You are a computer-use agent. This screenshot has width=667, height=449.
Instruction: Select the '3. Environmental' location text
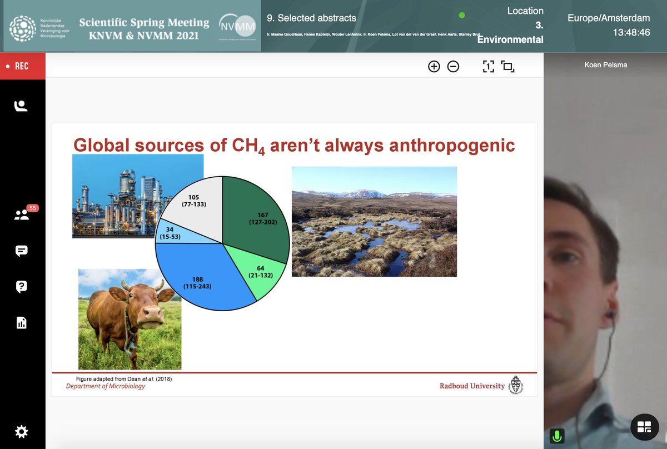click(510, 32)
